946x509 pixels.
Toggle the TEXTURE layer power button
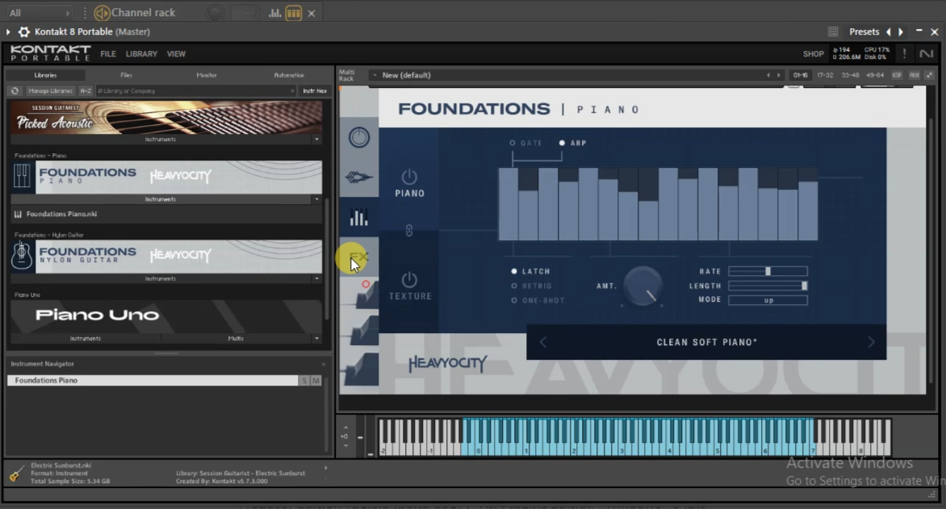[x=409, y=280]
